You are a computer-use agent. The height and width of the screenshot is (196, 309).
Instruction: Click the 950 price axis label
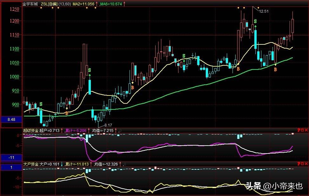pyautogui.click(x=16, y=90)
